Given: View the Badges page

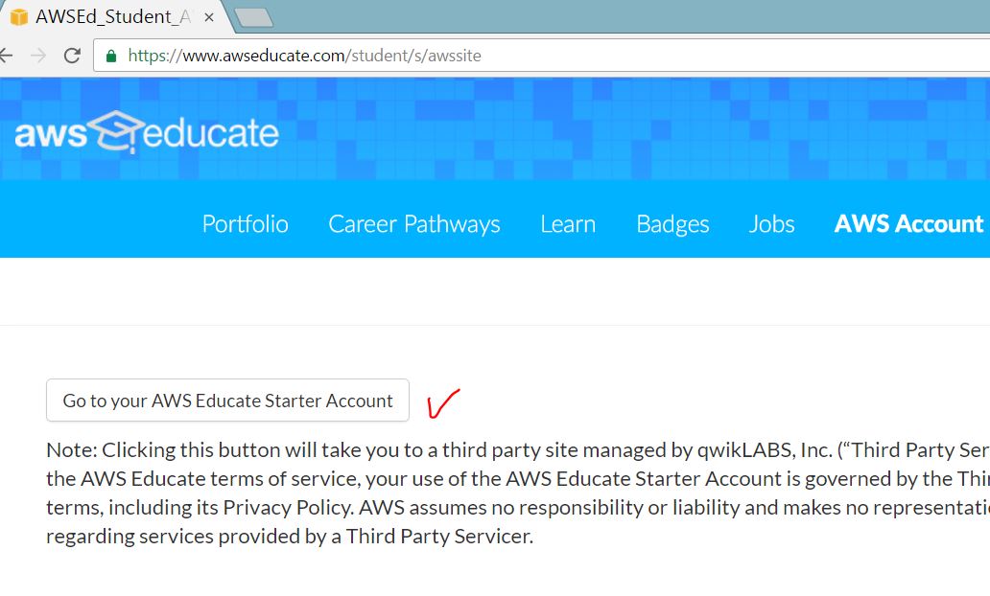Looking at the screenshot, I should [x=672, y=224].
